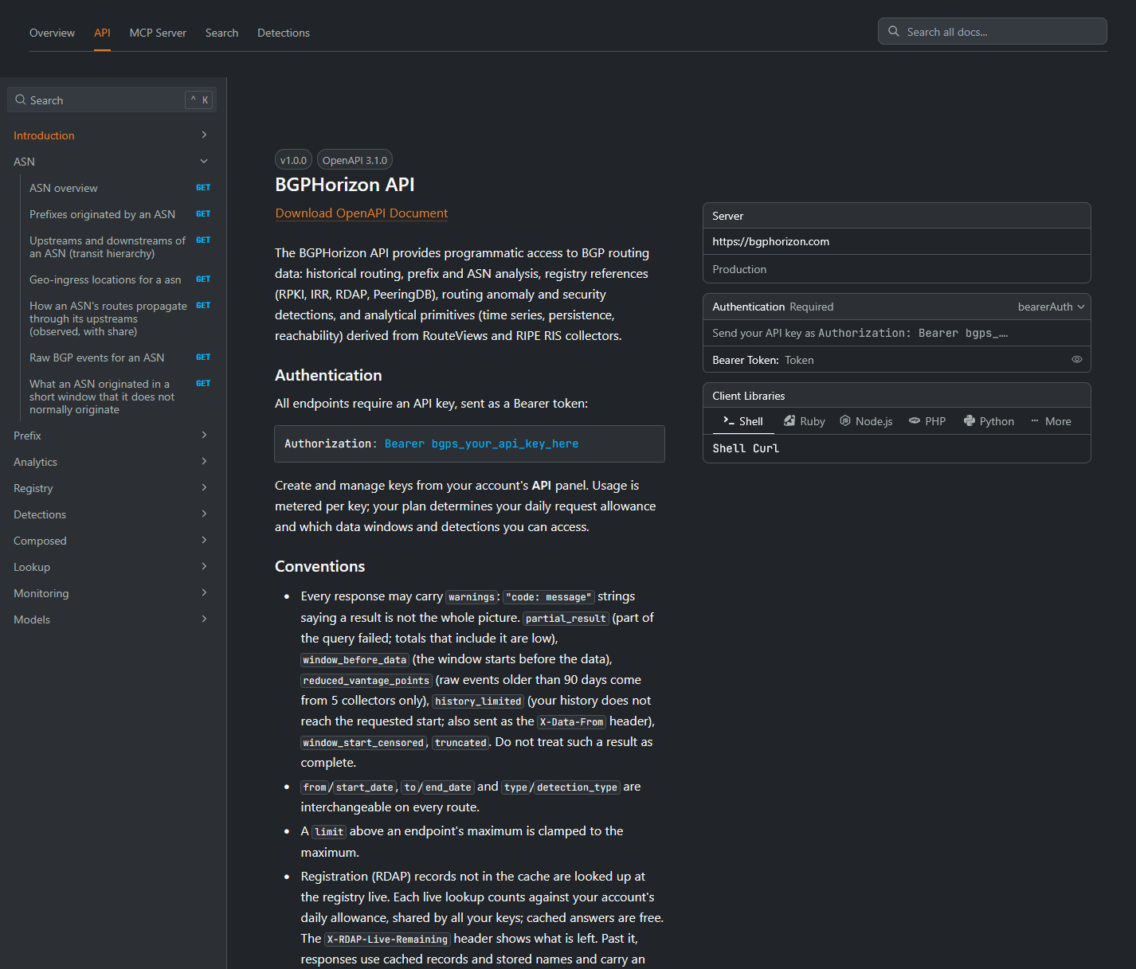Screen dimensions: 1136x969
Task: Go to Search top navigation tab
Action: (221, 33)
